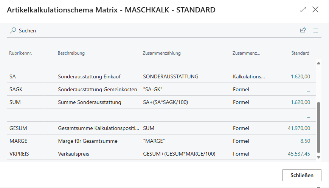Open the Zusammenzählung column header menu
The width and height of the screenshot is (329, 188).
pos(161,53)
